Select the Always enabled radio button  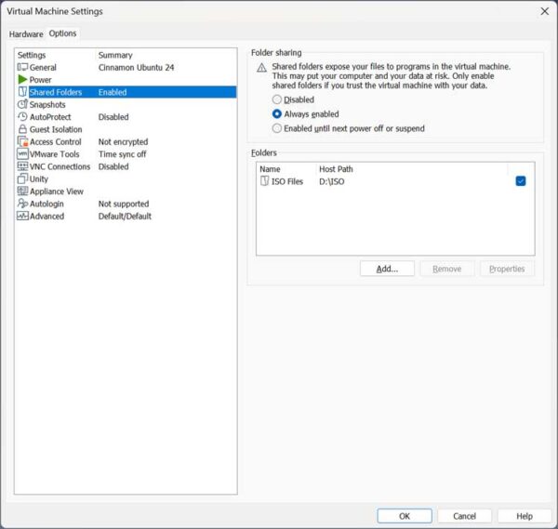click(277, 113)
